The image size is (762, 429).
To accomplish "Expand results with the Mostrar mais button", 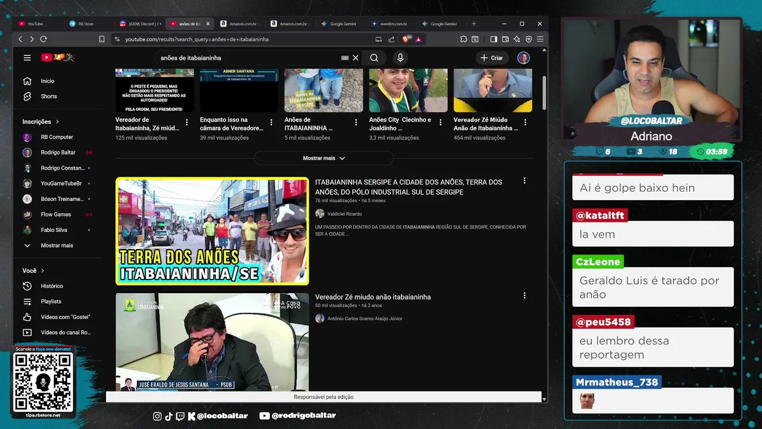I will [324, 158].
